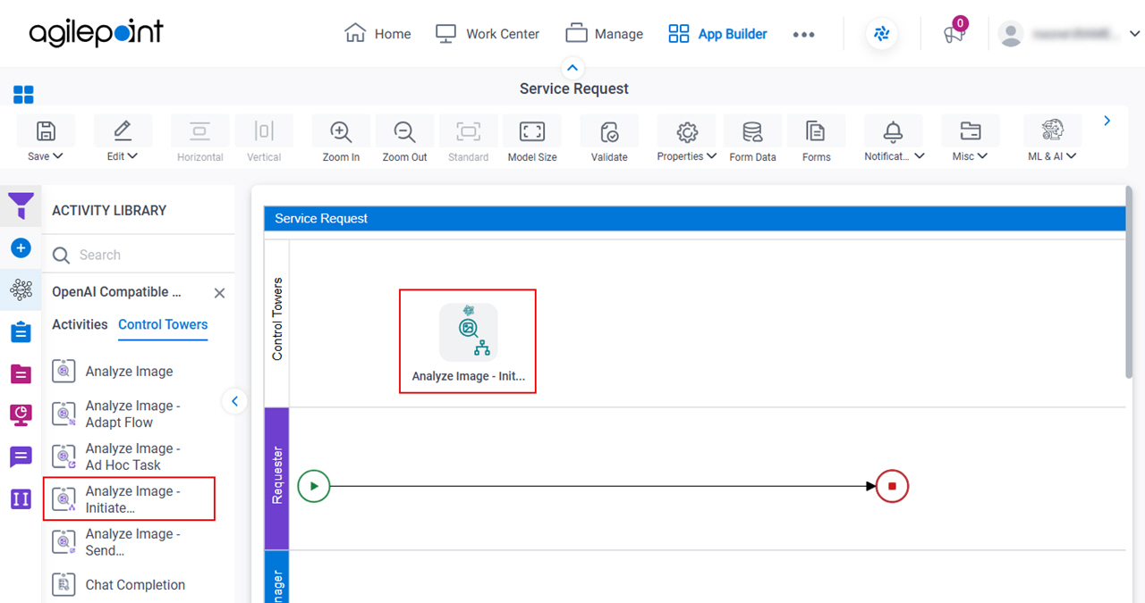Click the Zoom Out magnifier icon
This screenshot has width=1145, height=603.
(405, 131)
